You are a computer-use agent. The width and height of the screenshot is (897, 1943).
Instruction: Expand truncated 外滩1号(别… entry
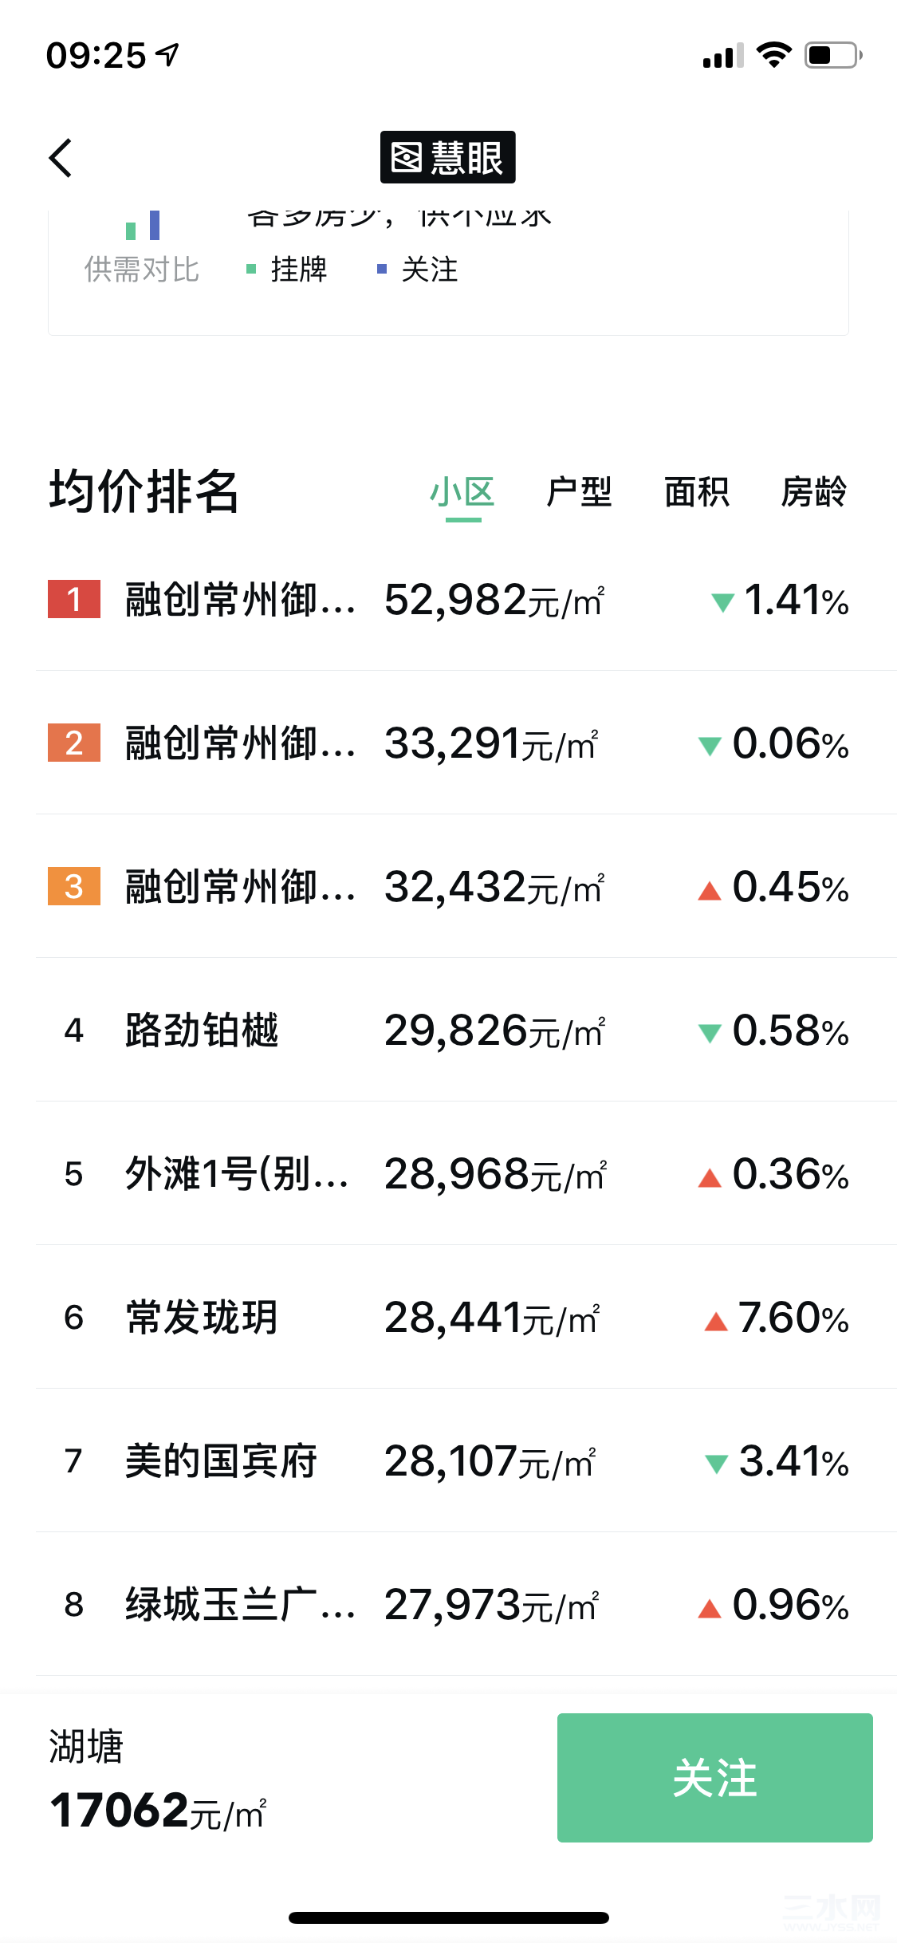(466, 1173)
